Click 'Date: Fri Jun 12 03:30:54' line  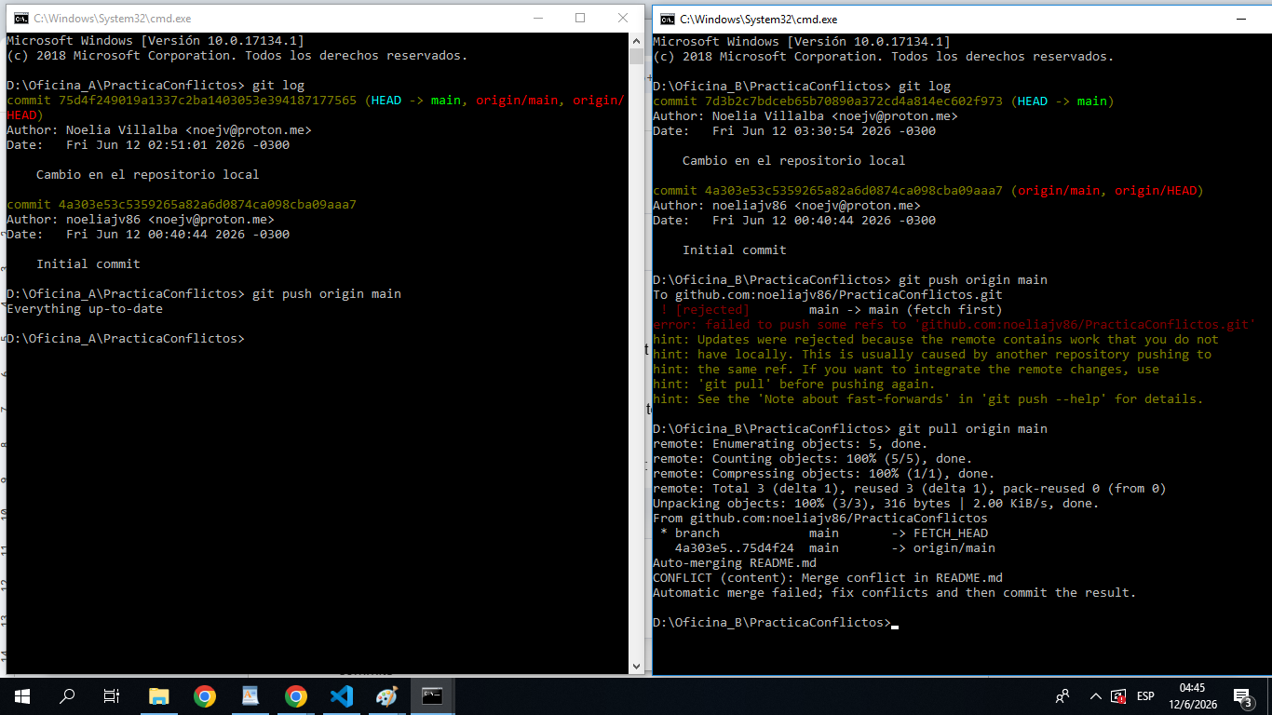[794, 130]
